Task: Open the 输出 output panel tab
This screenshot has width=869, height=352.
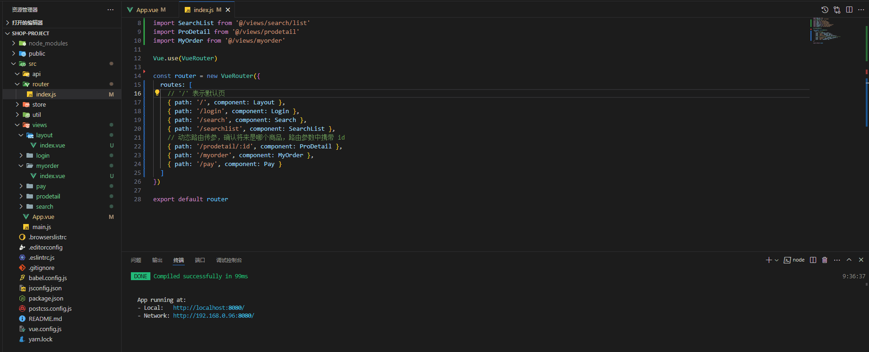Action: click(157, 260)
